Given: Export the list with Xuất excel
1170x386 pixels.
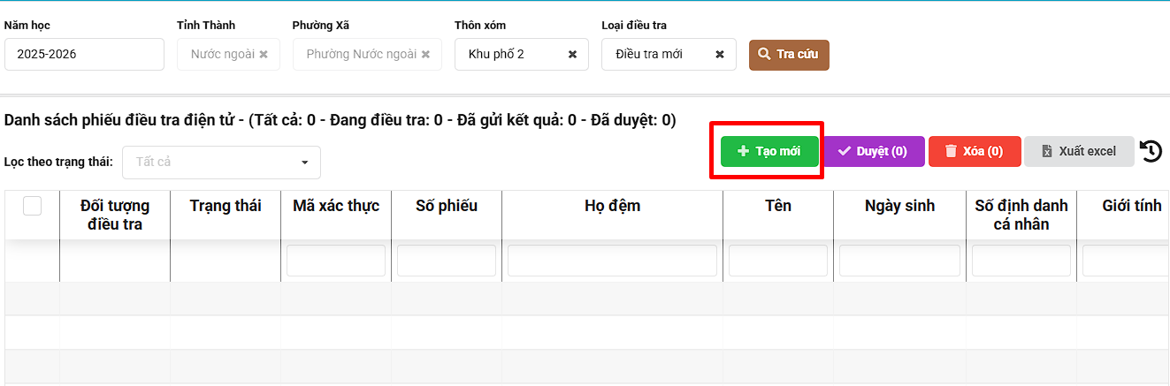Looking at the screenshot, I should [1079, 152].
